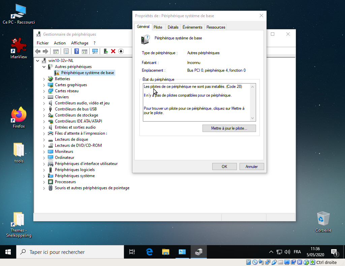Click the VirtualBox network adapters status icon
Screen dimensions: 345x266
pyautogui.click(x=268, y=262)
